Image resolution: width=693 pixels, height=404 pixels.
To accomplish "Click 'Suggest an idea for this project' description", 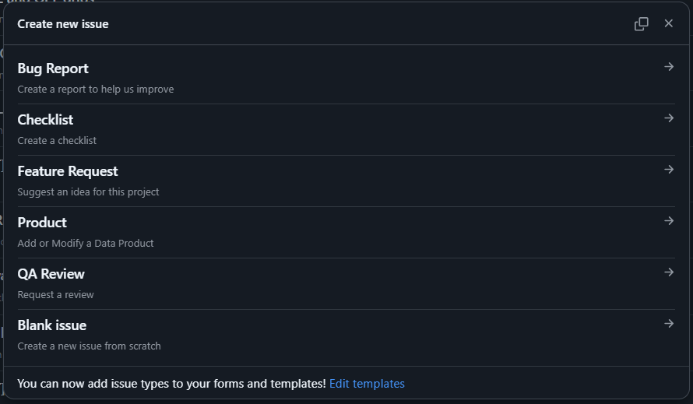I will tap(88, 191).
